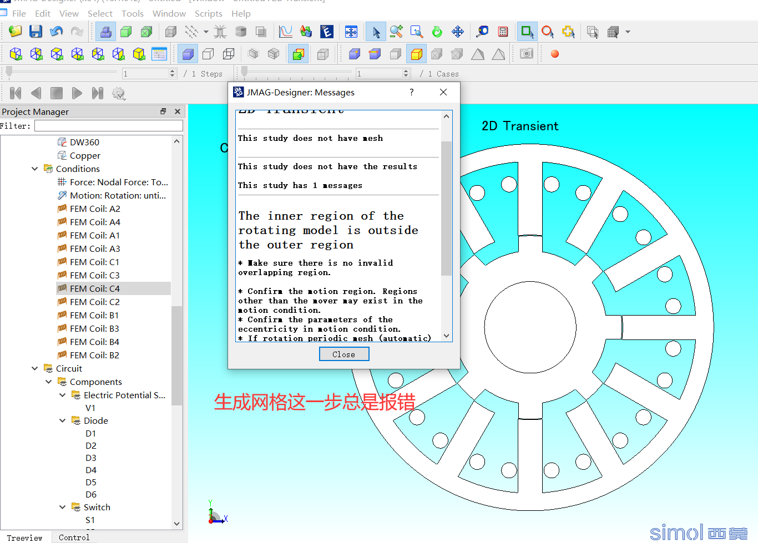Select the zoom in/out magnifier tool
Viewport: 758px width, 543px height.
[x=396, y=32]
